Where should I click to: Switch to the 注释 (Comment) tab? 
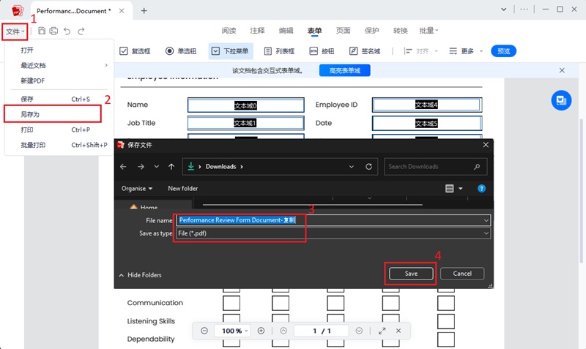pyautogui.click(x=257, y=31)
